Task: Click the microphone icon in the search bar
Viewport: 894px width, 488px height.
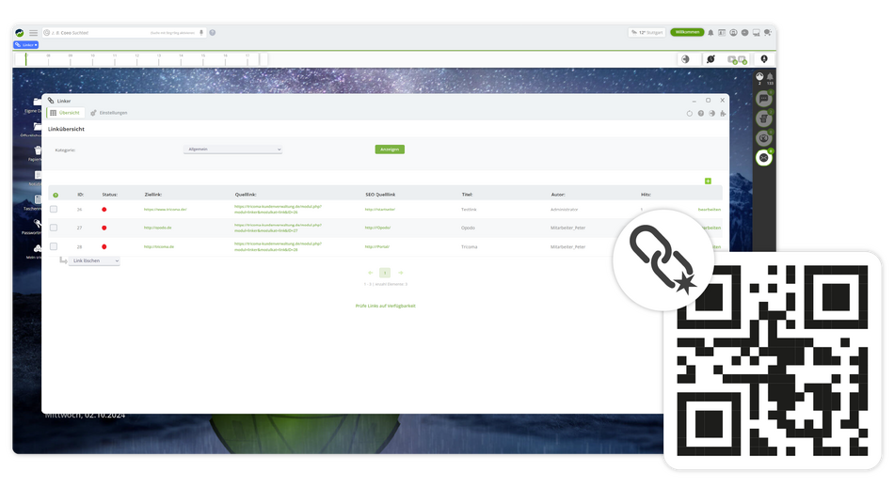Action: click(x=201, y=33)
